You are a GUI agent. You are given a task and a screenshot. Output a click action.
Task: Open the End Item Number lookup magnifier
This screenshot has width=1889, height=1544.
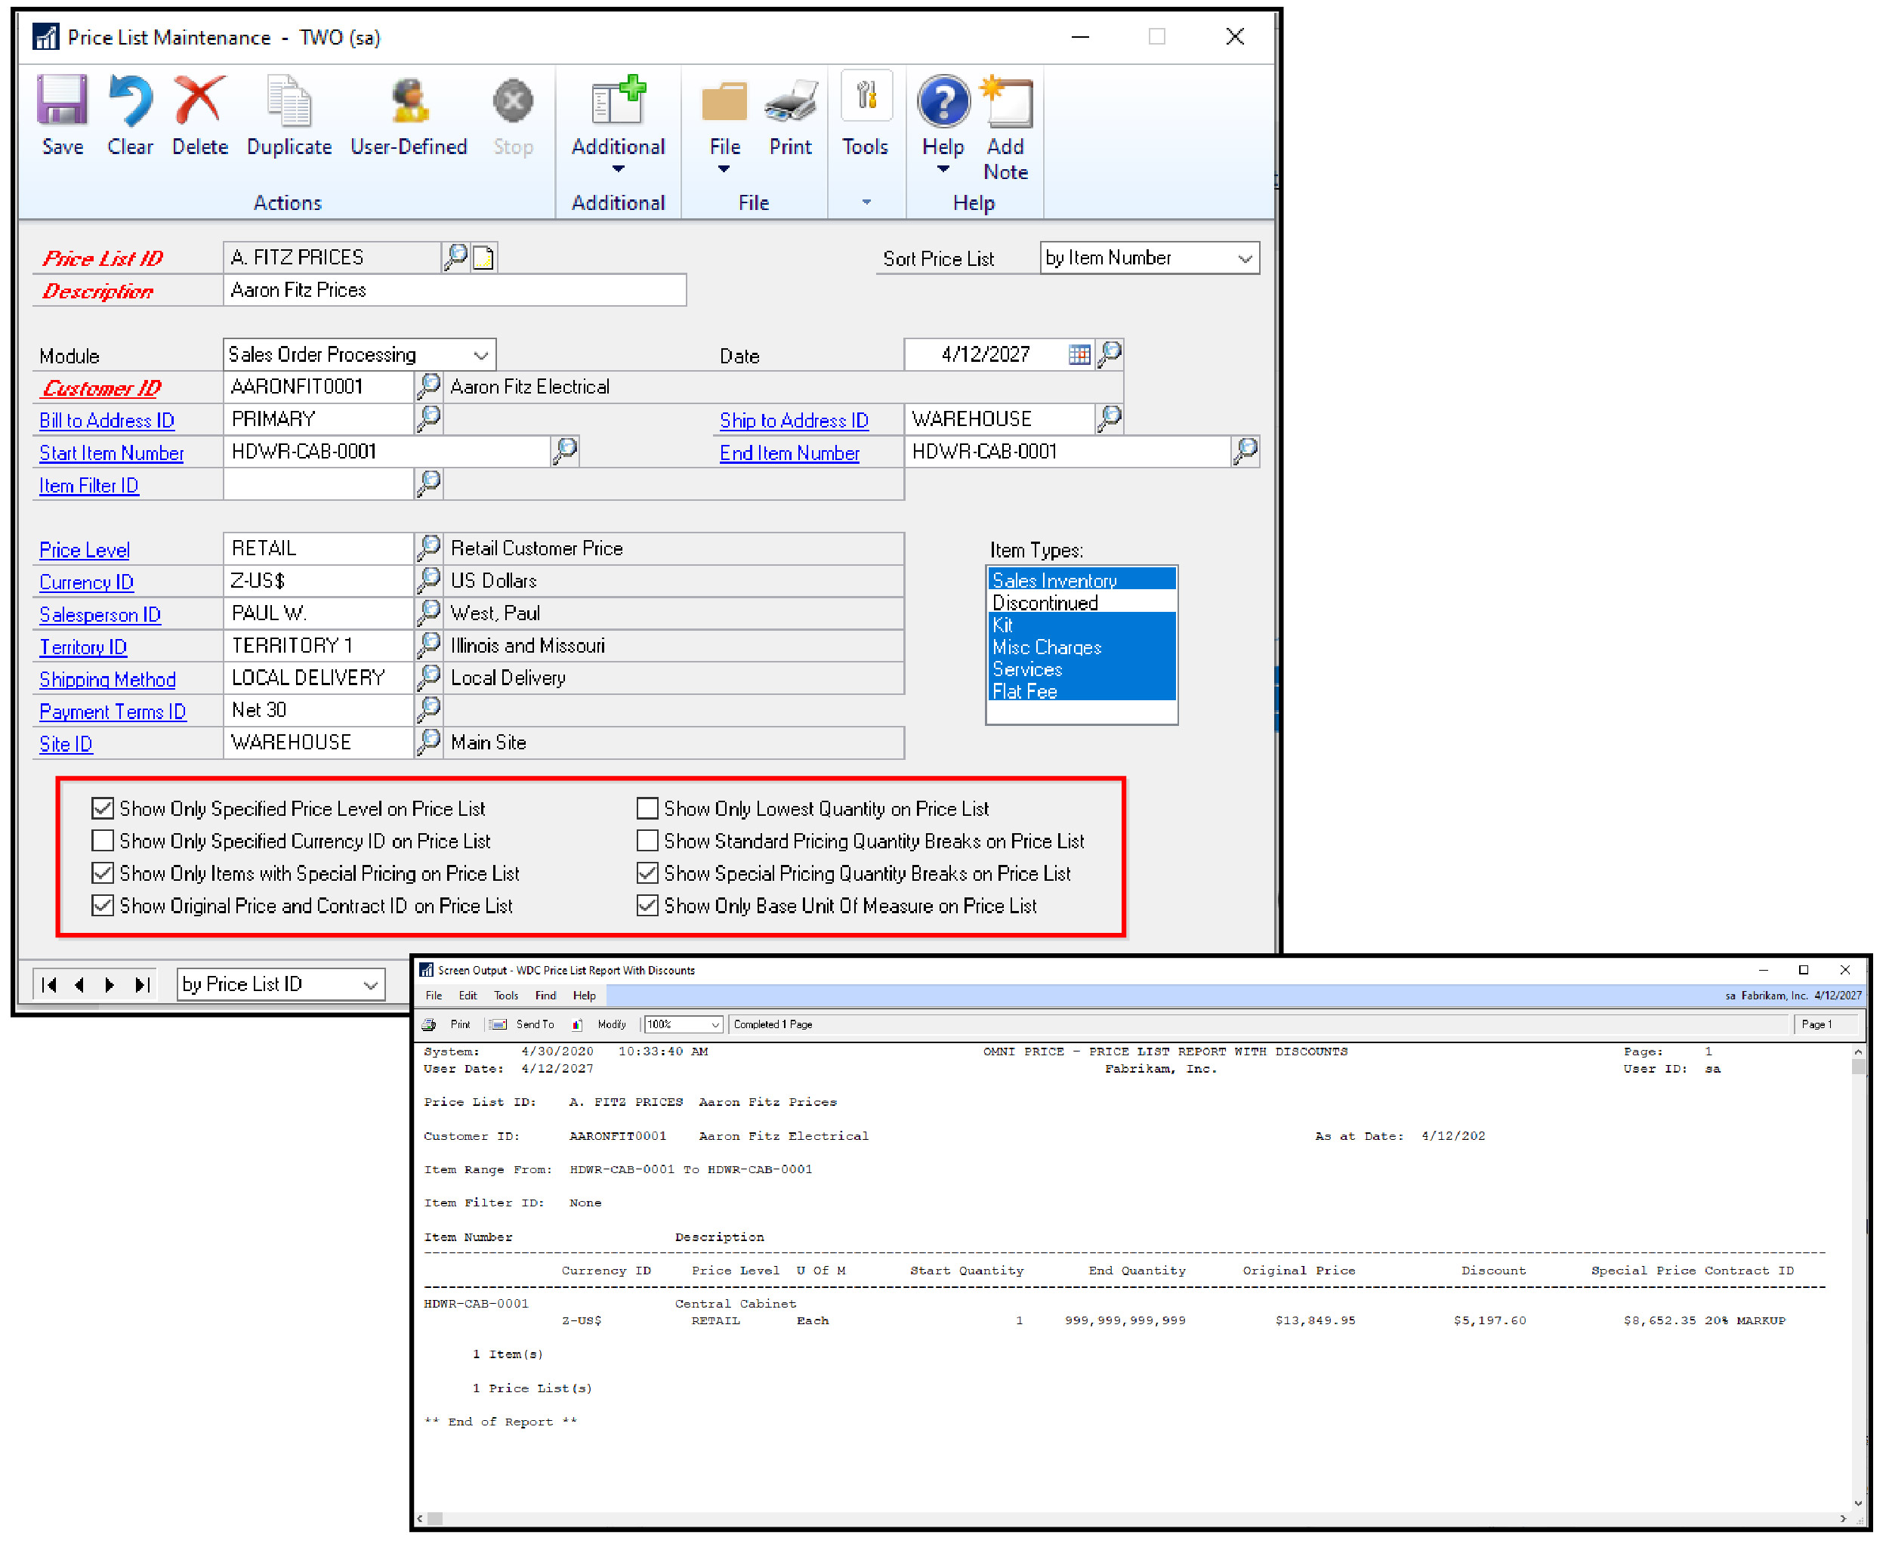click(1245, 451)
